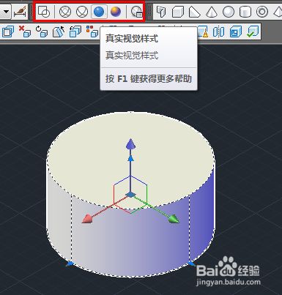Choose the Cone solid tool
This screenshot has height=295, width=282.
(212, 12)
